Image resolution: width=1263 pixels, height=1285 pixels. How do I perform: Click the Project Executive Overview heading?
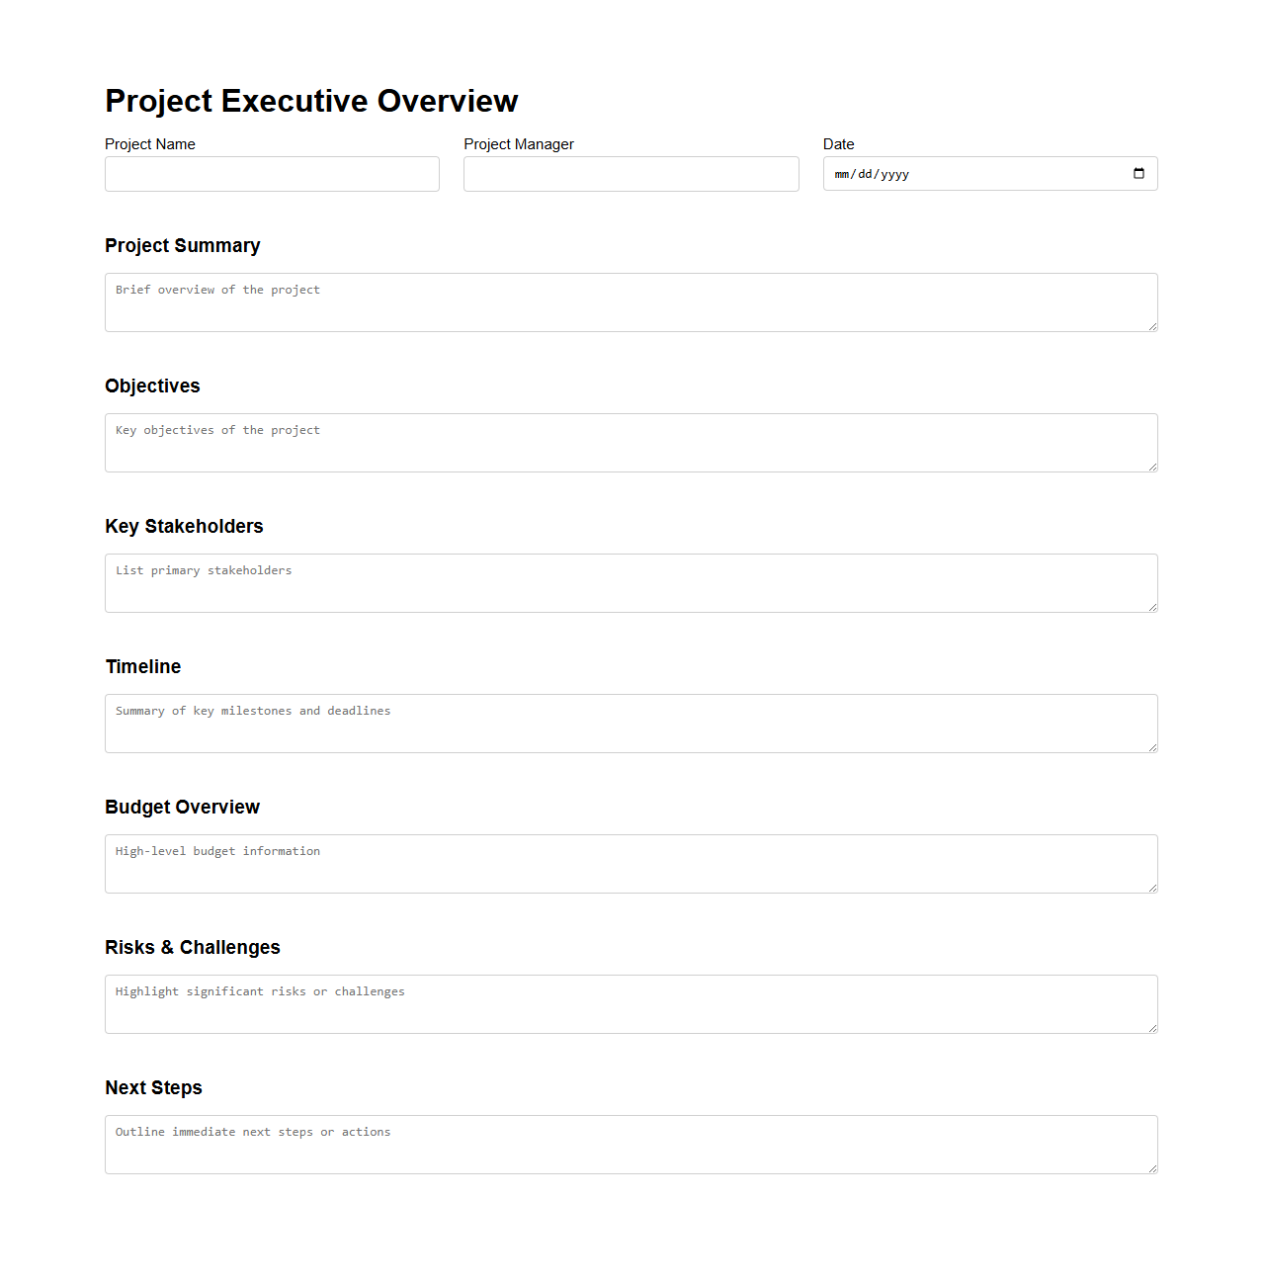pyautogui.click(x=311, y=100)
